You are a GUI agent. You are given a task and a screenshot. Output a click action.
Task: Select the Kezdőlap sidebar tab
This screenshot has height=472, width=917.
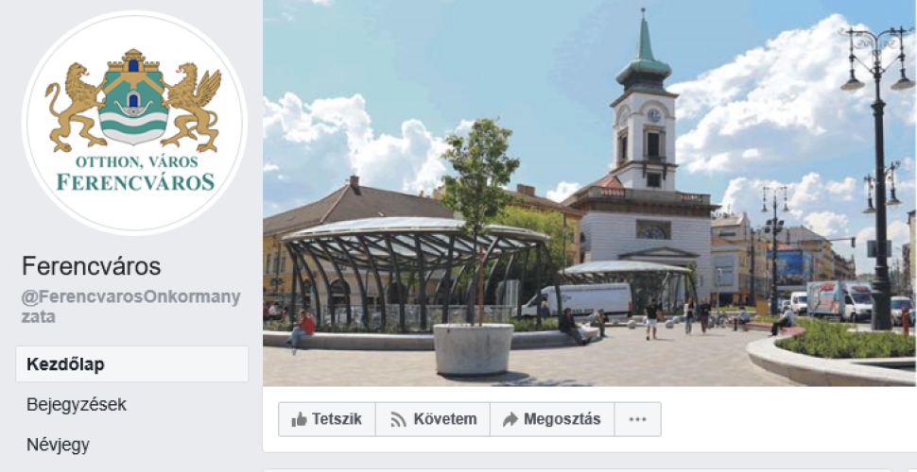(x=132, y=364)
